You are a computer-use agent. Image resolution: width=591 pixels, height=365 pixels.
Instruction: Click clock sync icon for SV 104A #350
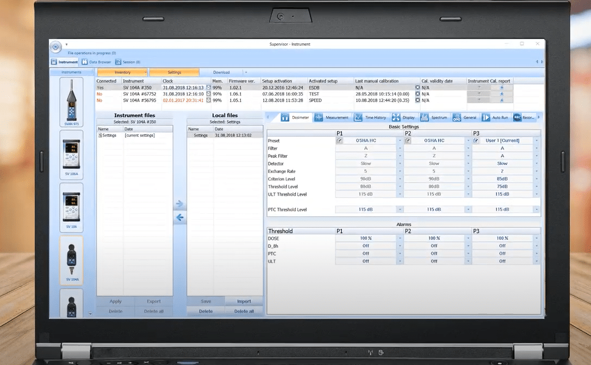click(208, 87)
